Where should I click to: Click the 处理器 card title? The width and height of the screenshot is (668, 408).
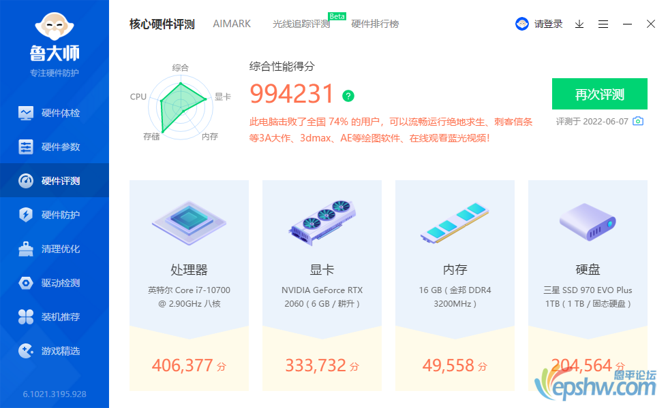[189, 269]
